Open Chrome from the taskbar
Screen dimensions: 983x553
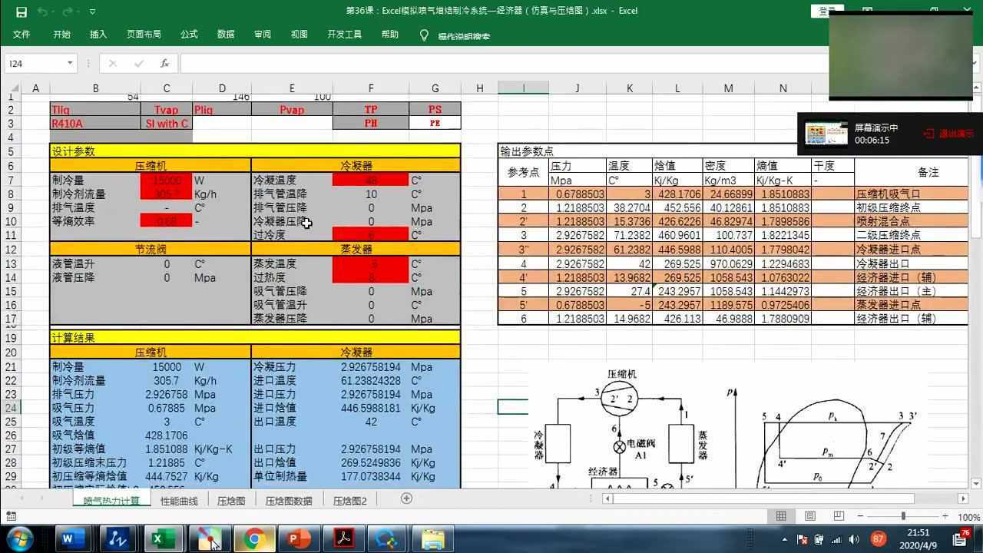(254, 539)
